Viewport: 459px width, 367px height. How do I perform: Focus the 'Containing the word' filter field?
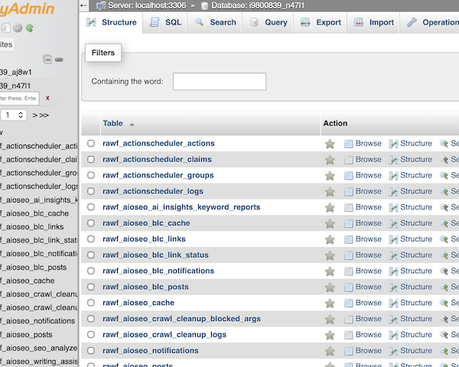click(220, 81)
